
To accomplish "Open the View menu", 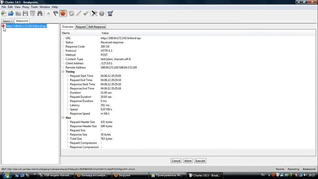I will (x=17, y=7).
